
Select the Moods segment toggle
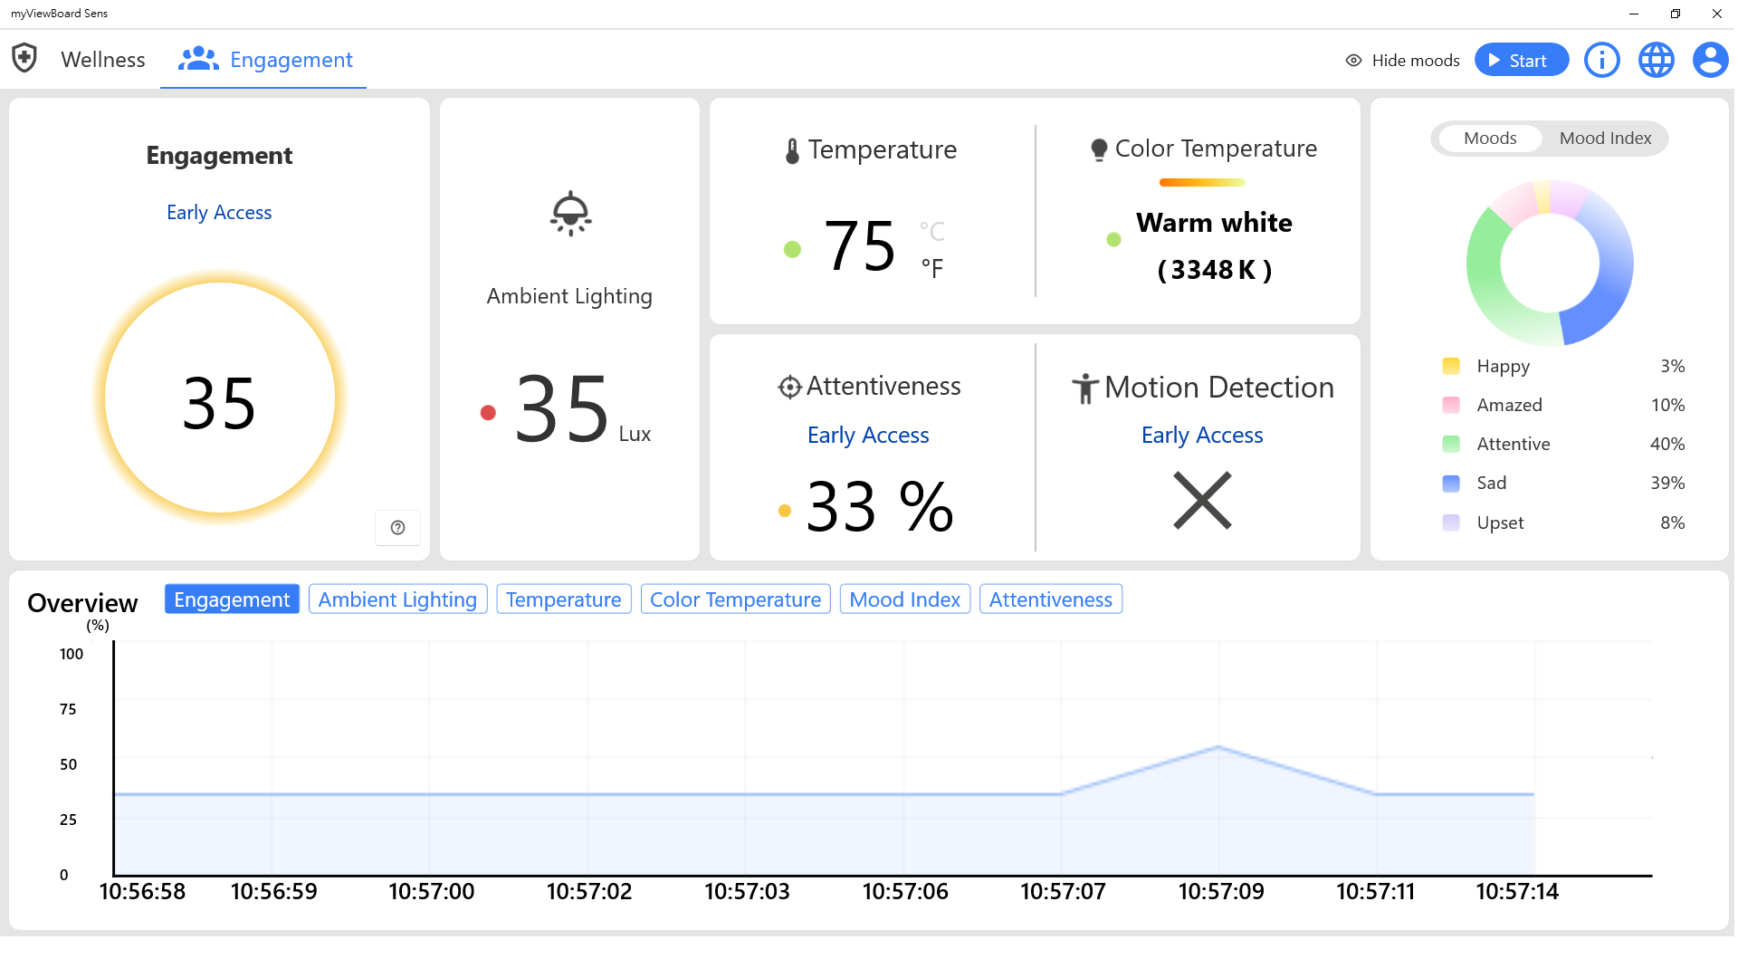[1490, 139]
